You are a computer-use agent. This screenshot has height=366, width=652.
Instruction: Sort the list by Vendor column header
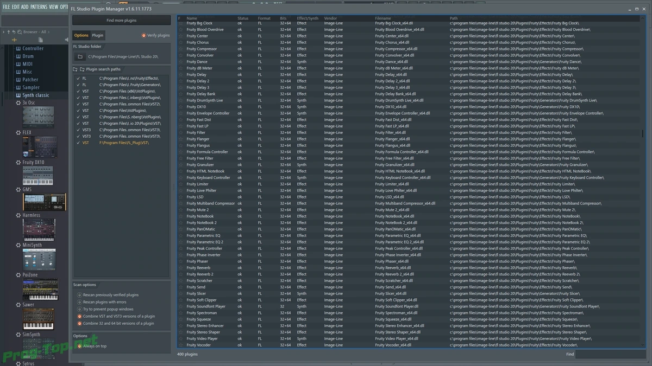click(x=330, y=18)
